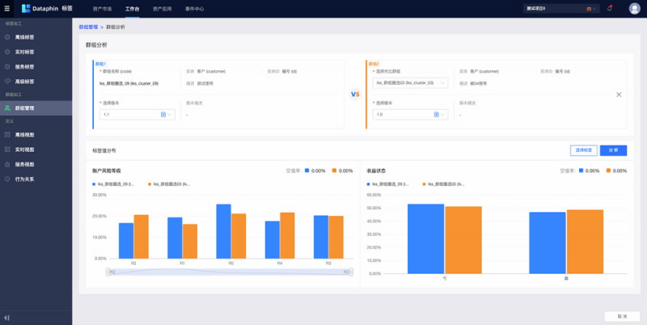Collapse the sidebar using bottom-left arrow icon
647x325 pixels.
coord(6,316)
